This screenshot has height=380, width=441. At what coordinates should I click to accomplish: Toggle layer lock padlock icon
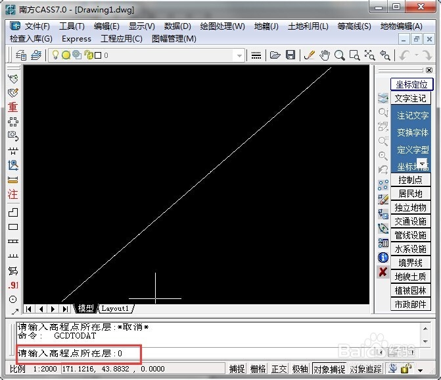(x=88, y=55)
